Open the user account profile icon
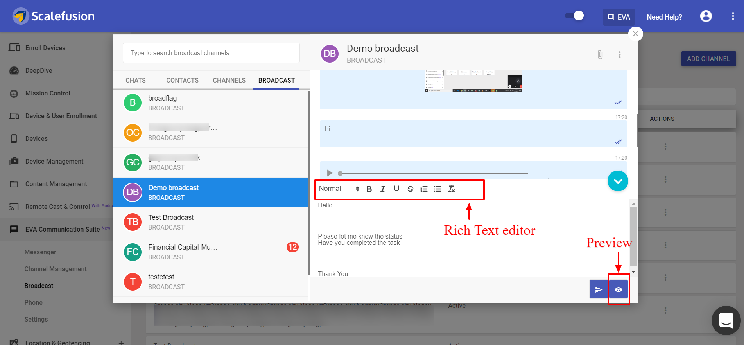The height and width of the screenshot is (345, 744). point(706,16)
